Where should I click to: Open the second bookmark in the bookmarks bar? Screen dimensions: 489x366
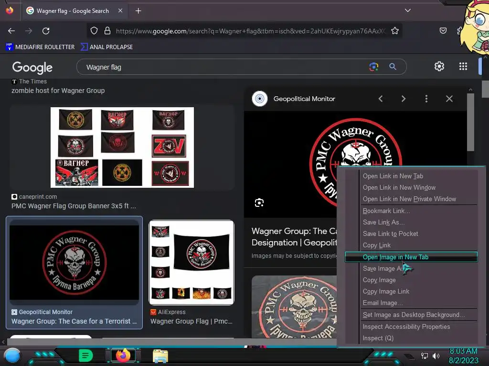click(x=106, y=47)
